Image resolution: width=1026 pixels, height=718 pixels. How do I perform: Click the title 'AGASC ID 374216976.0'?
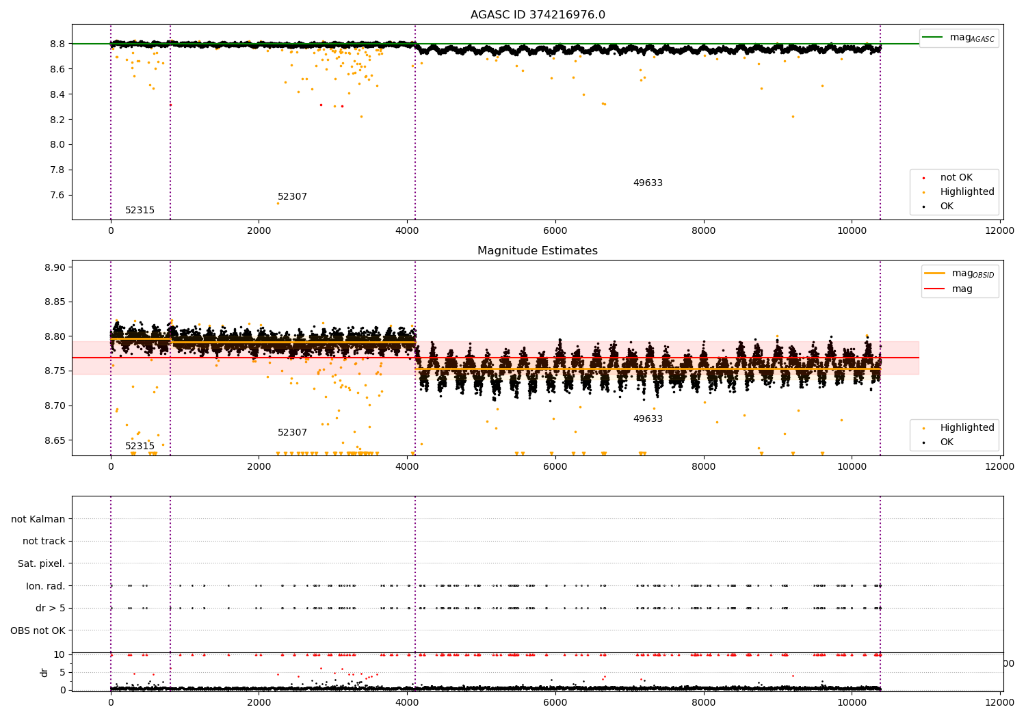click(538, 15)
